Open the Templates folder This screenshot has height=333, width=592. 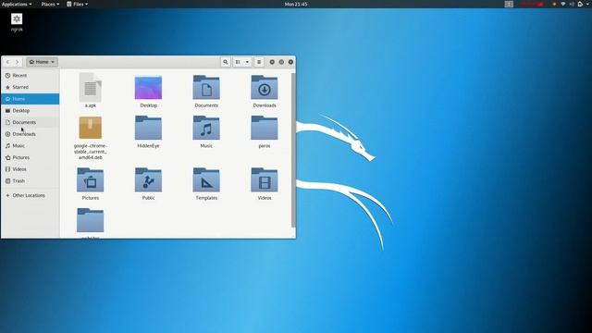coord(206,180)
